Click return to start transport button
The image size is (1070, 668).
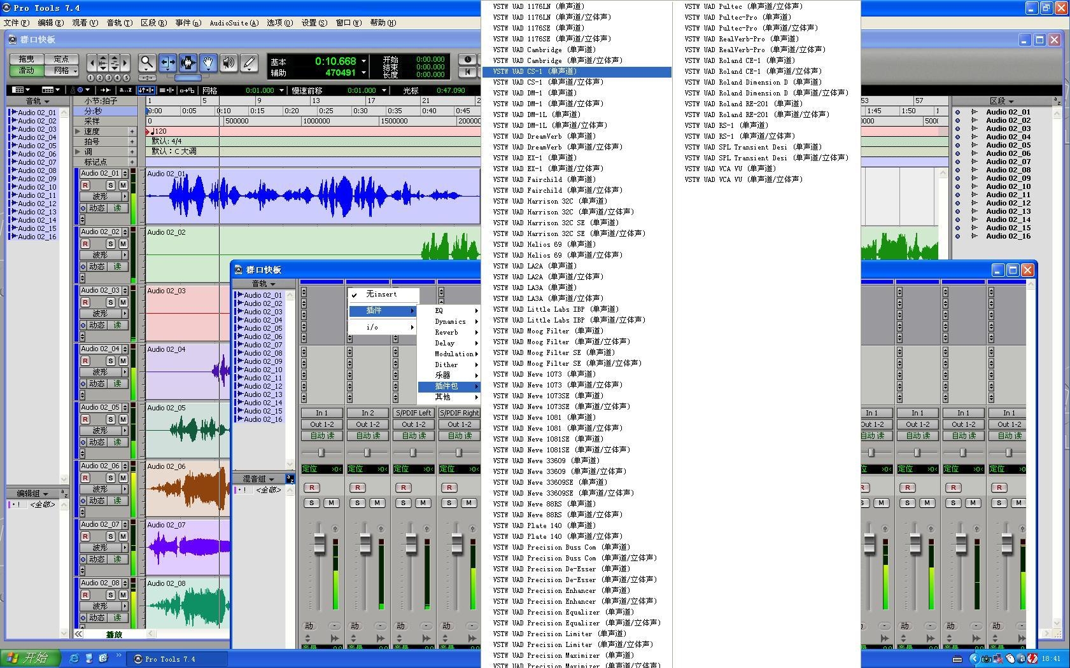click(x=468, y=72)
